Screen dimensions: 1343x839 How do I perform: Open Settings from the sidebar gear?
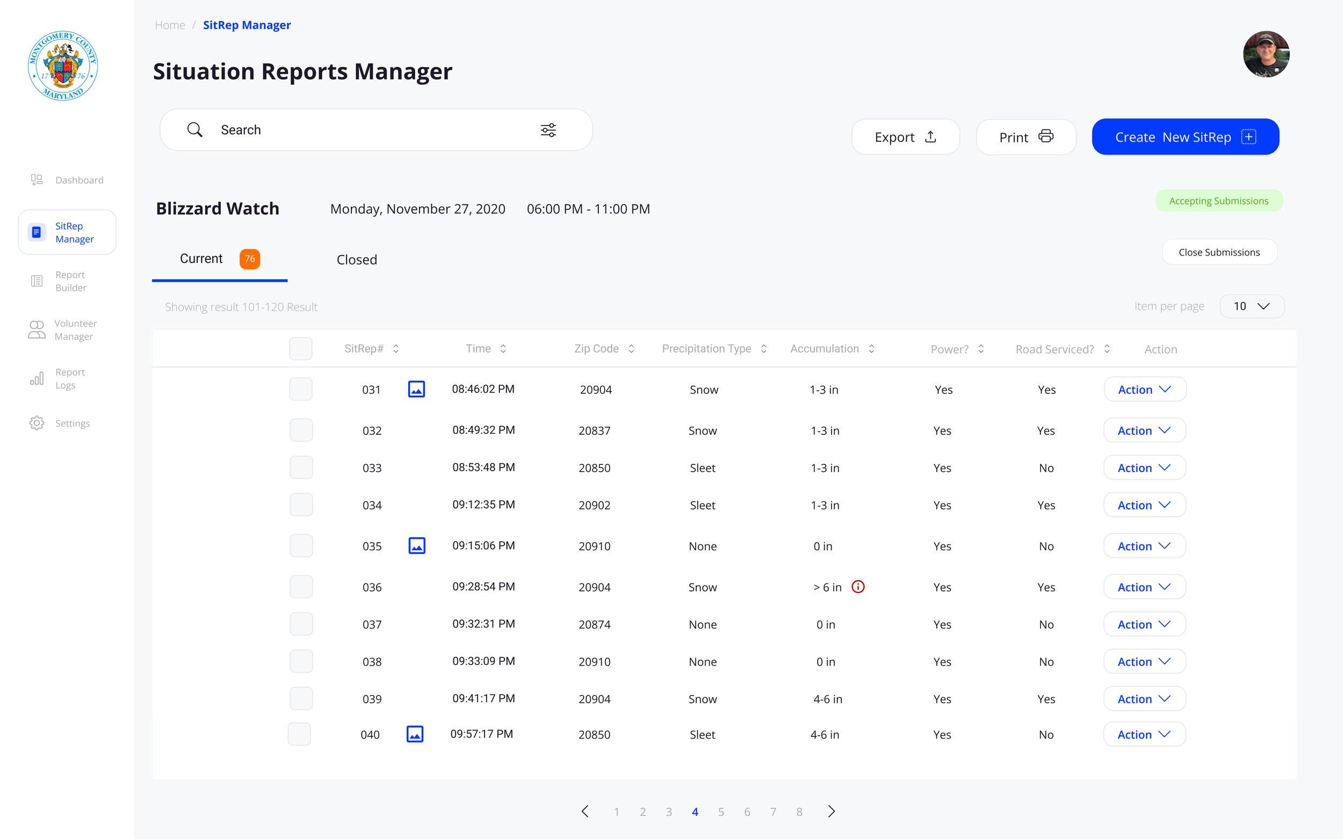point(37,423)
